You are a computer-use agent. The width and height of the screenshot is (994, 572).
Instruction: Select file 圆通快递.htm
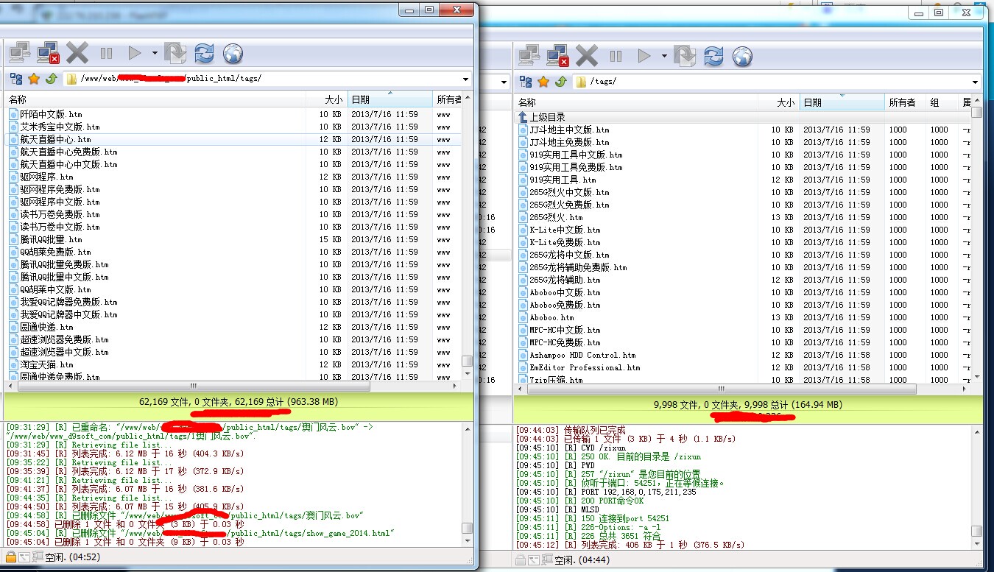tap(233, 327)
